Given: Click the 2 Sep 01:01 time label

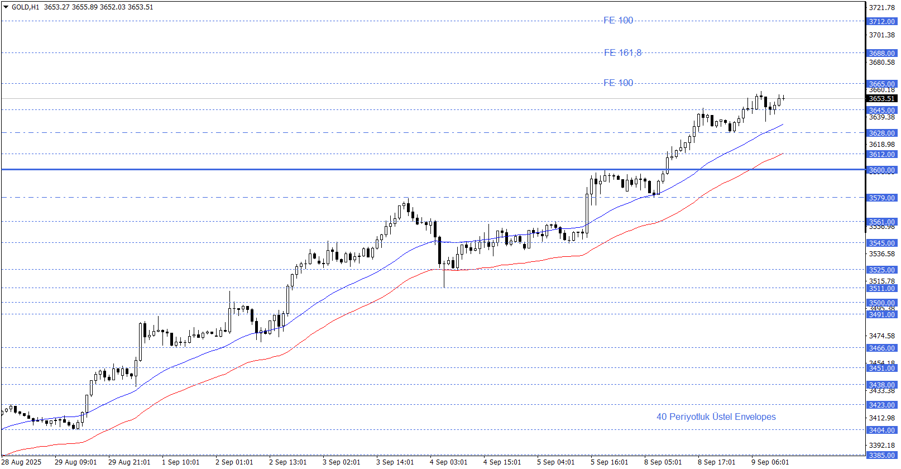Looking at the screenshot, I should [x=234, y=462].
